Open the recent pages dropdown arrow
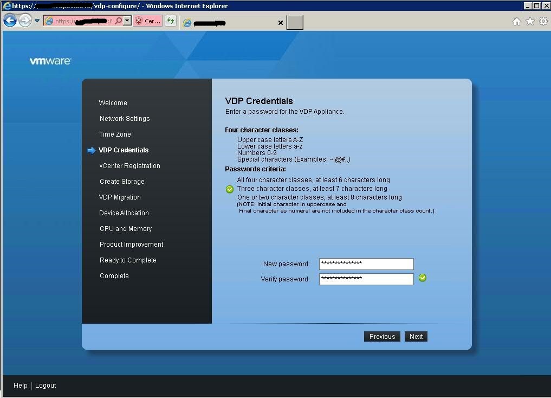The height and width of the screenshot is (398, 551). (x=37, y=21)
